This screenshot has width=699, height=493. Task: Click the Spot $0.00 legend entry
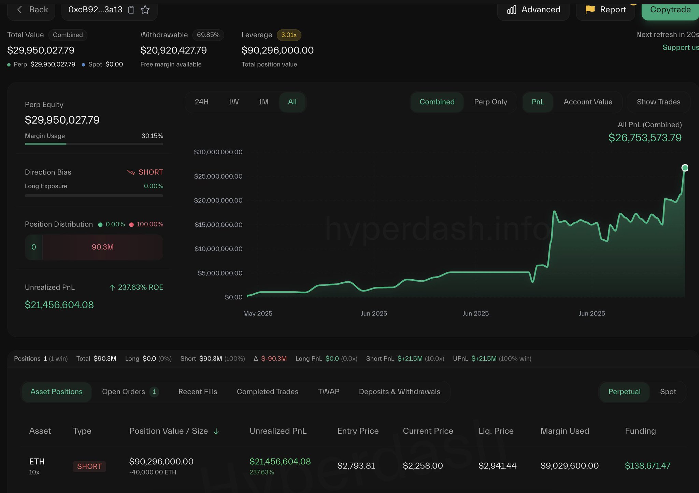click(102, 65)
